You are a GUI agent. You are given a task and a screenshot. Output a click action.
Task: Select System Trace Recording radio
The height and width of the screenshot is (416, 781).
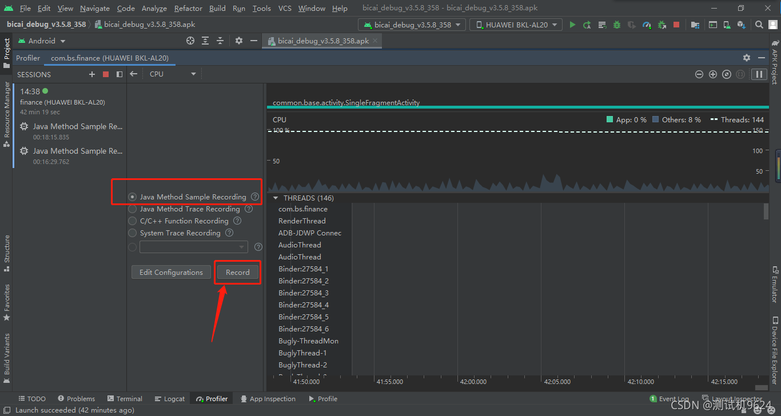coord(133,233)
